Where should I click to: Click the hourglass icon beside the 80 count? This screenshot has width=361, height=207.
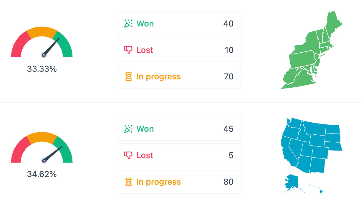click(x=128, y=182)
